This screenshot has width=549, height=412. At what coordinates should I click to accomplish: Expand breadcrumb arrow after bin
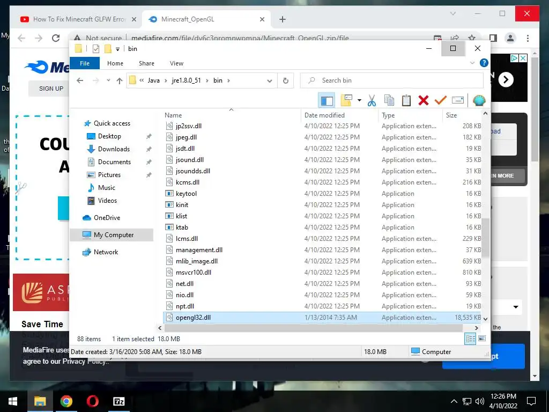tap(228, 80)
